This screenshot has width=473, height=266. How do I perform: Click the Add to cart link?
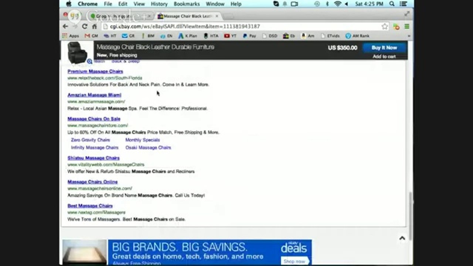coord(384,57)
